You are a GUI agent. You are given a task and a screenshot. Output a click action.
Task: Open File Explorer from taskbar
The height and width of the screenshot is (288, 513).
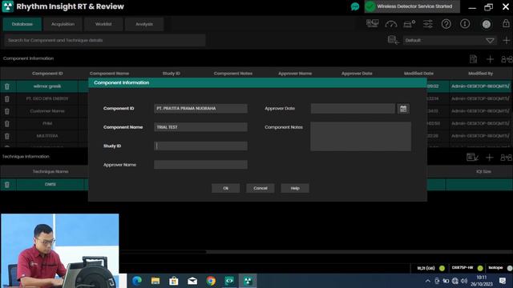click(156, 281)
